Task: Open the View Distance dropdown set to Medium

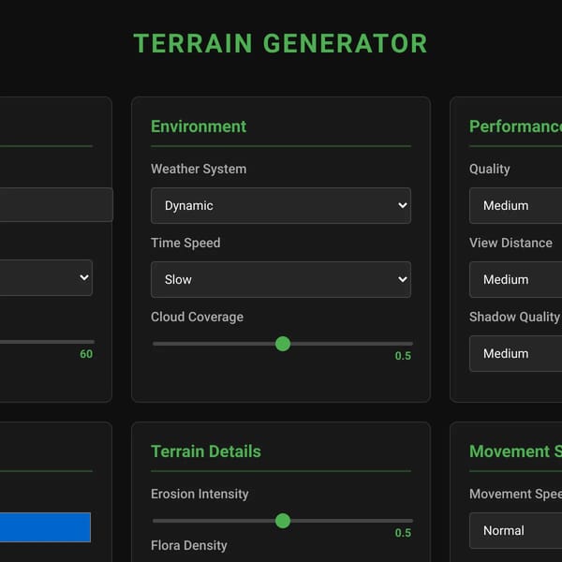Action: (515, 279)
